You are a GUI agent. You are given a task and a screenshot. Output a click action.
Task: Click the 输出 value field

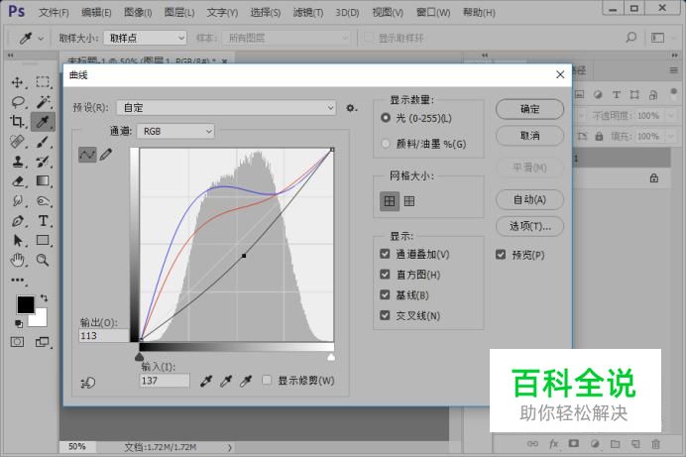point(104,335)
